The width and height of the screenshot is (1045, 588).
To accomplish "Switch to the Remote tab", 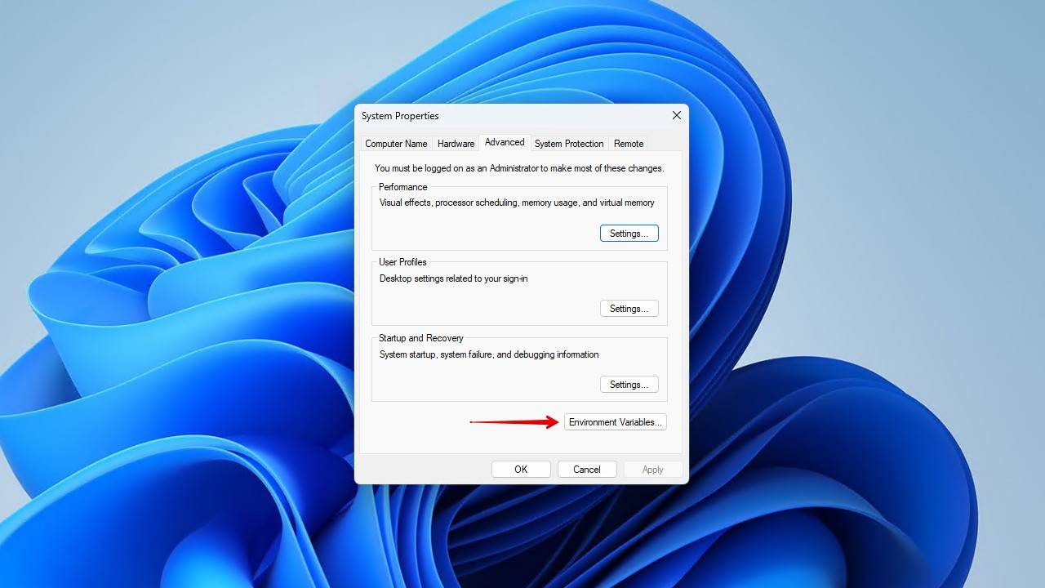I will pyautogui.click(x=629, y=144).
